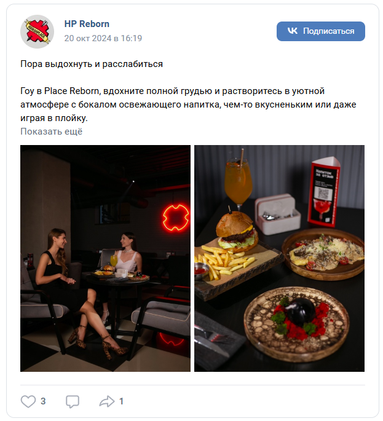This screenshot has width=383, height=421.
Task: Open comments via the speech bubble icon
Action: (x=73, y=401)
